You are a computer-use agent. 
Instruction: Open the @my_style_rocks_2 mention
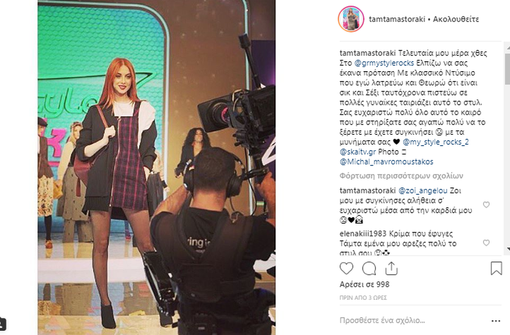coord(435,142)
